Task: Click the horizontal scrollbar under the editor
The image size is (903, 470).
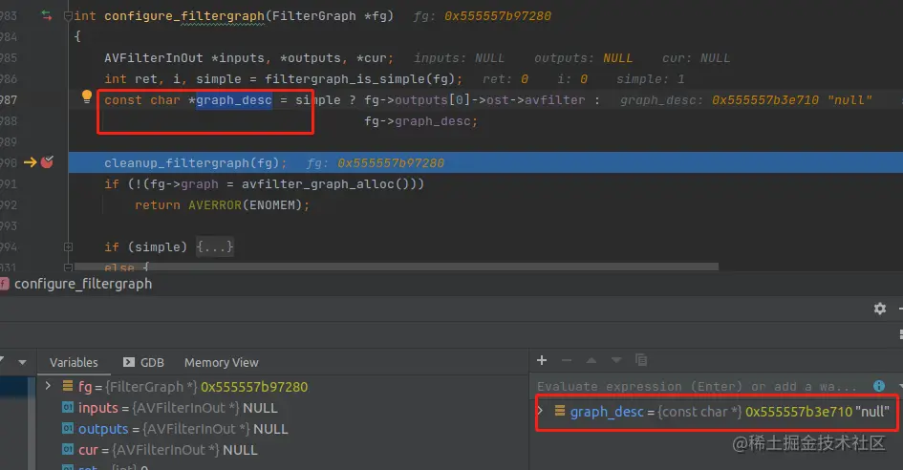Action: (397, 267)
